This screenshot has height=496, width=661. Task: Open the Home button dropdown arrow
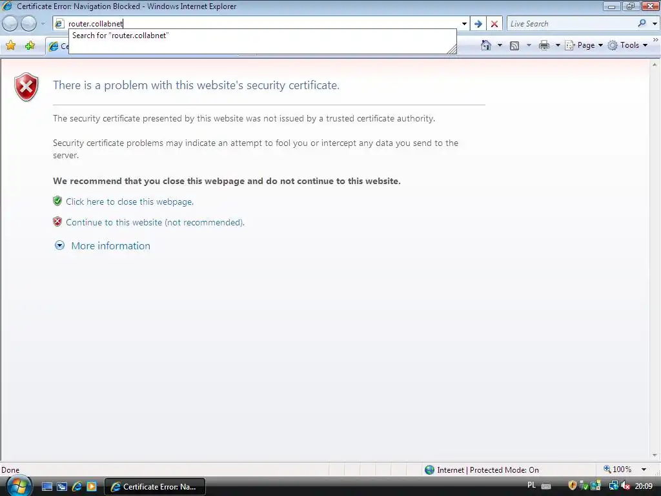500,45
